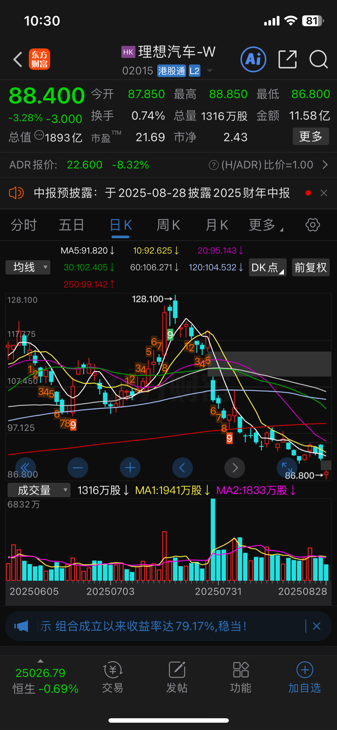
Task: Tap the 前复权 adjustment button
Action: click(311, 267)
